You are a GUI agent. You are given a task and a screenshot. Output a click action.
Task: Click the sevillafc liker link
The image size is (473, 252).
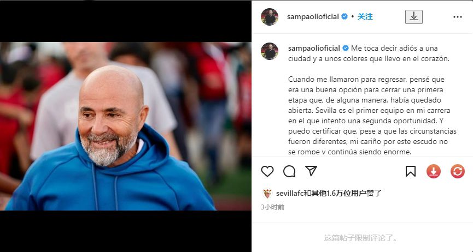[x=289, y=193]
